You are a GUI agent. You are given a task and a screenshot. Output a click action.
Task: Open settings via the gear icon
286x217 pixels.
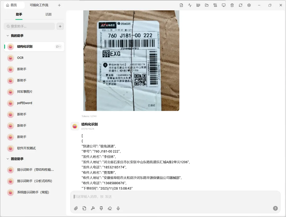(249, 5)
